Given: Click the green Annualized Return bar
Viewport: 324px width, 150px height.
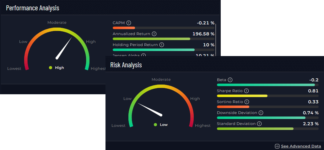Looking at the screenshot, I should click(151, 39).
